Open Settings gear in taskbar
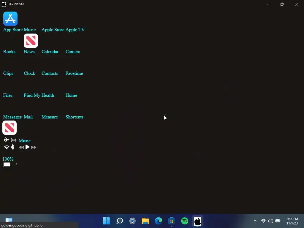 point(132,221)
